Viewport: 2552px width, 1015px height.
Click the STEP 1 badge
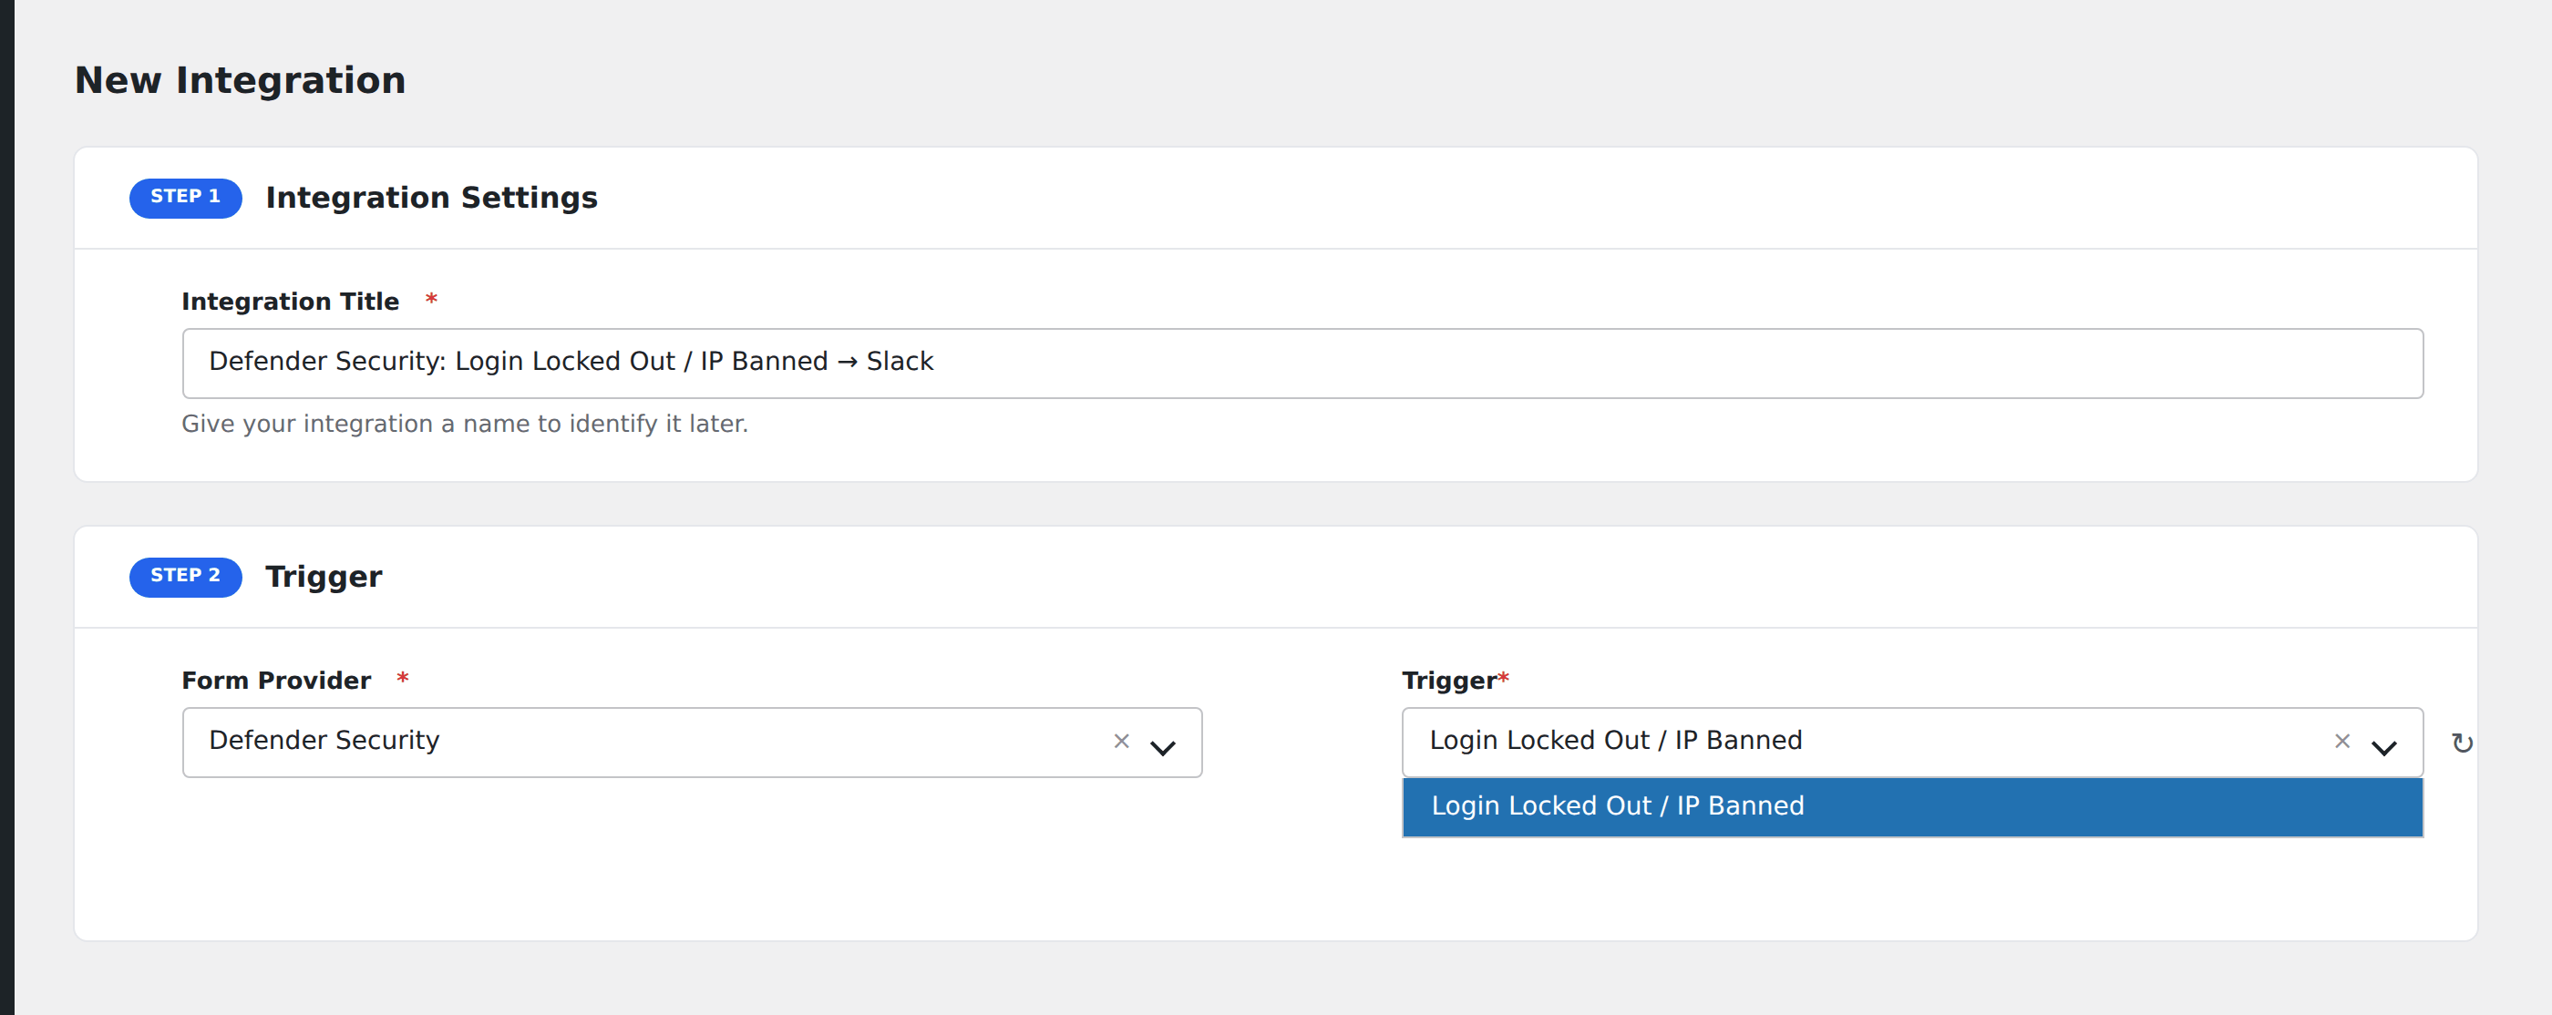pos(185,197)
